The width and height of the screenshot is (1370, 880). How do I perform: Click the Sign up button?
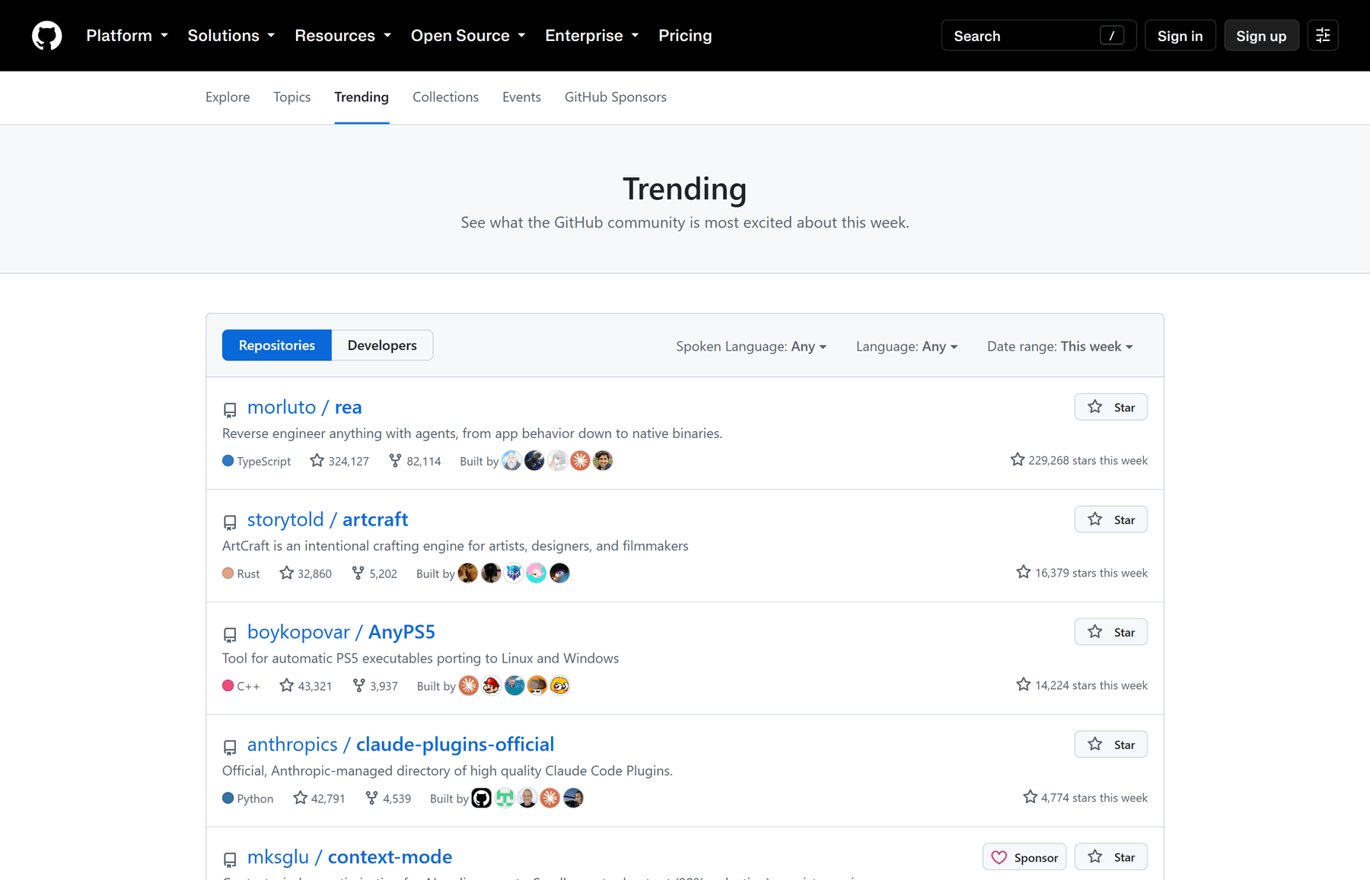1261,36
